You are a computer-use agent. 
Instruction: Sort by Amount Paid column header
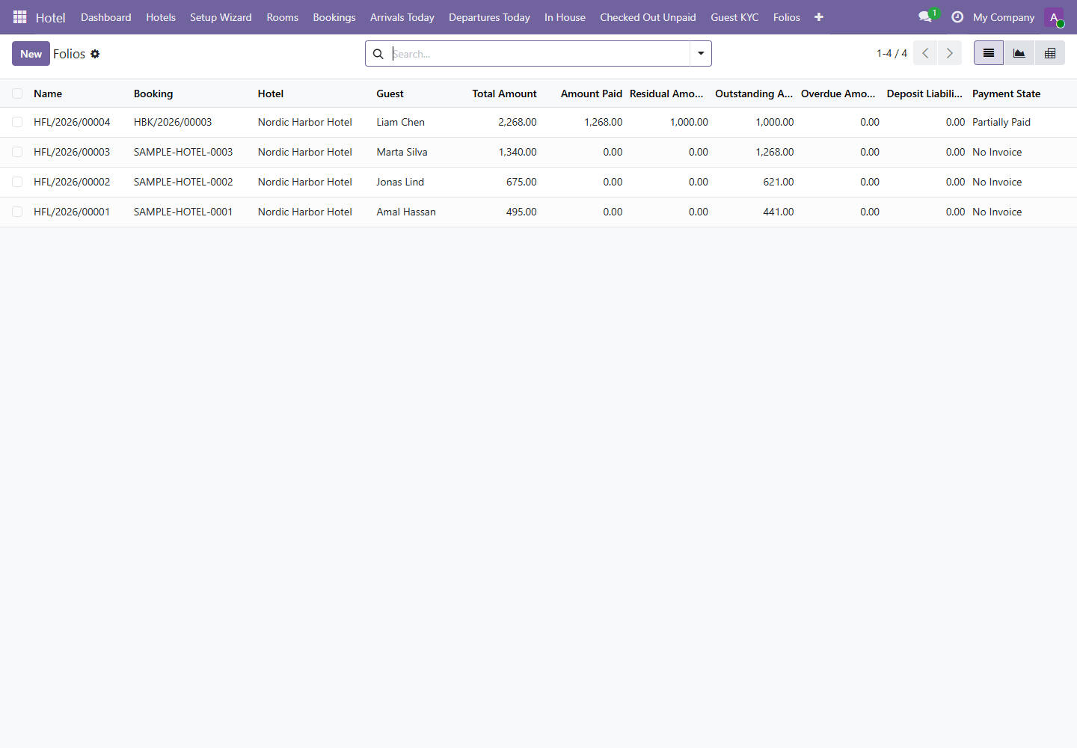pyautogui.click(x=592, y=93)
